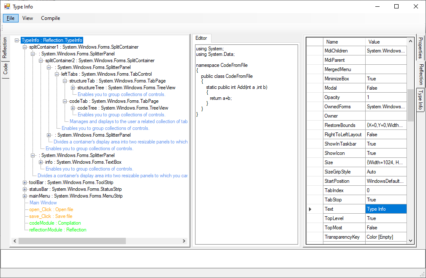The width and height of the screenshot is (426, 278).
Task: Click the property grid scroll down arrow
Action: point(410,241)
